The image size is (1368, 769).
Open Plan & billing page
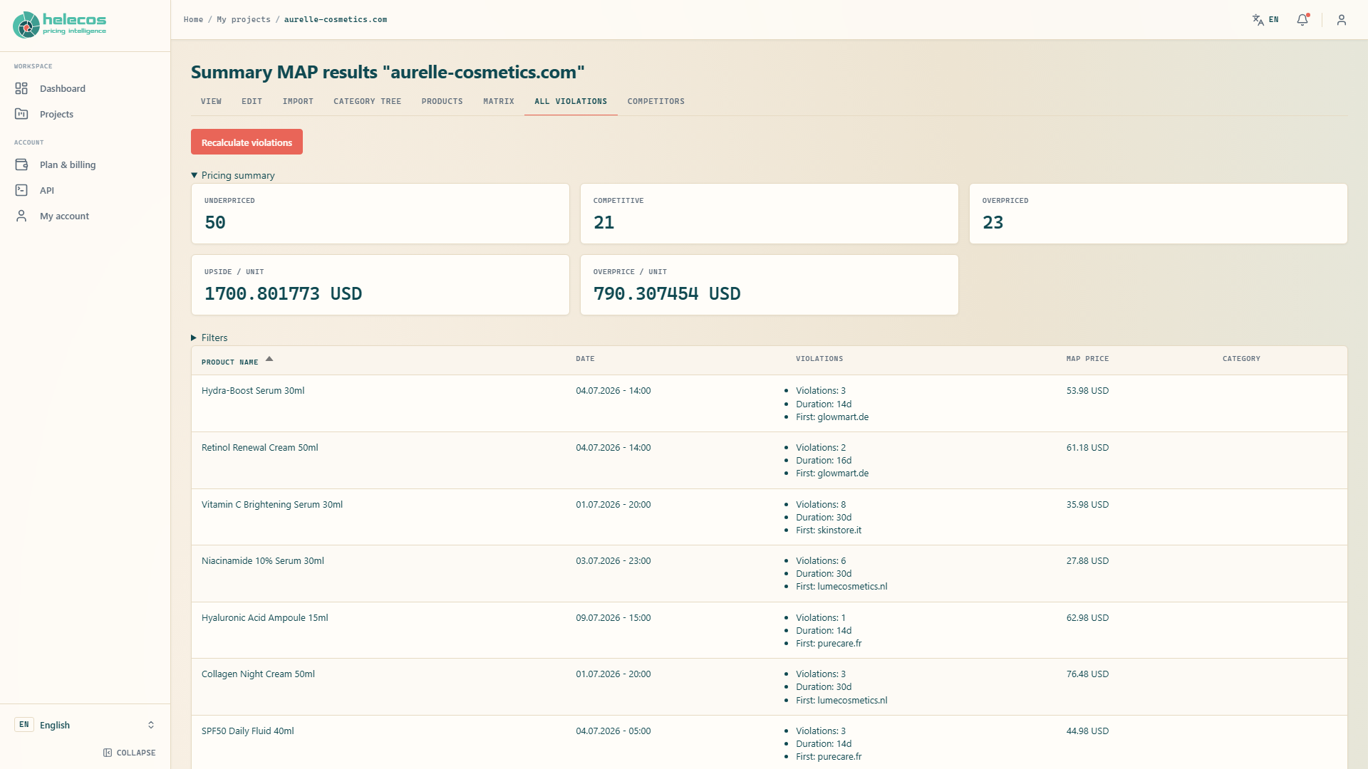(x=68, y=164)
